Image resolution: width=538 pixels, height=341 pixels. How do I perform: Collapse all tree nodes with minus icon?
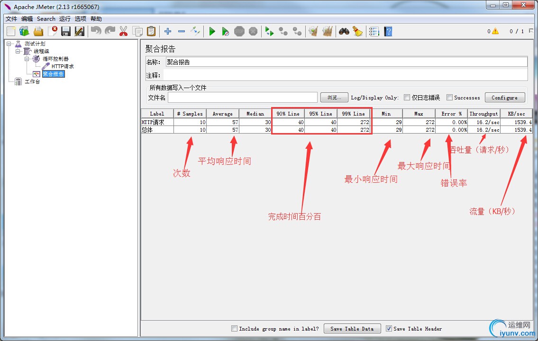click(x=182, y=32)
